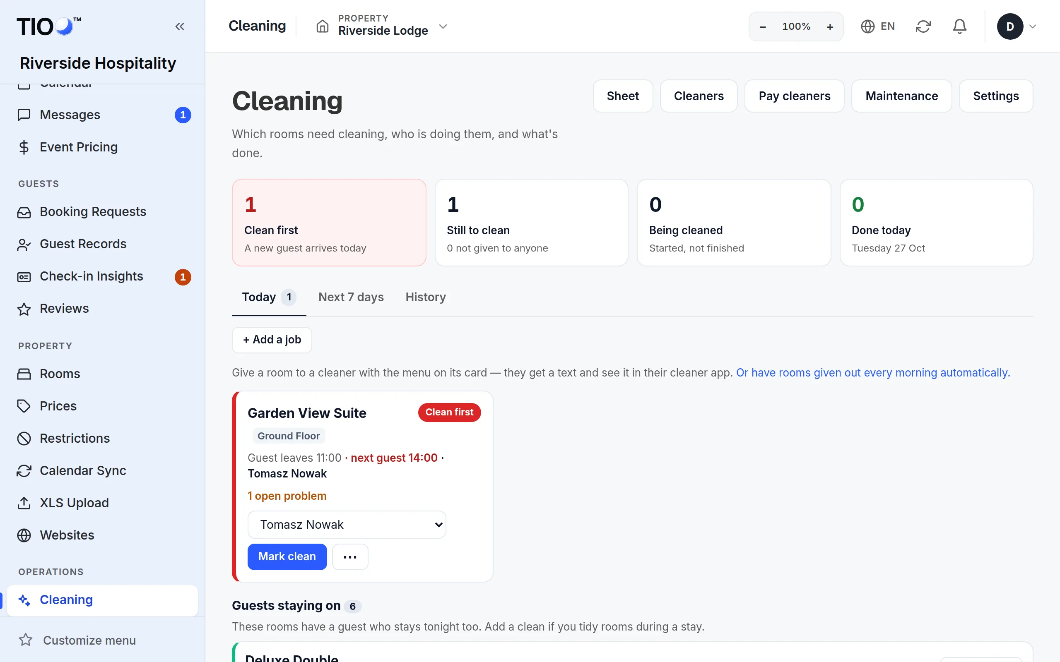Click the Guest Records person icon
The image size is (1060, 662).
tap(24, 244)
